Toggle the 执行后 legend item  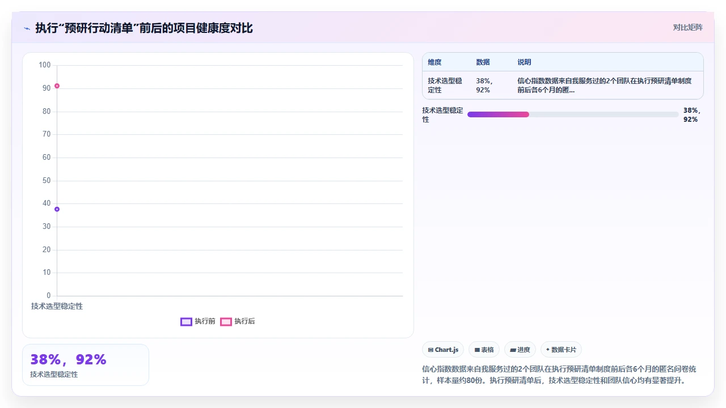tap(238, 321)
